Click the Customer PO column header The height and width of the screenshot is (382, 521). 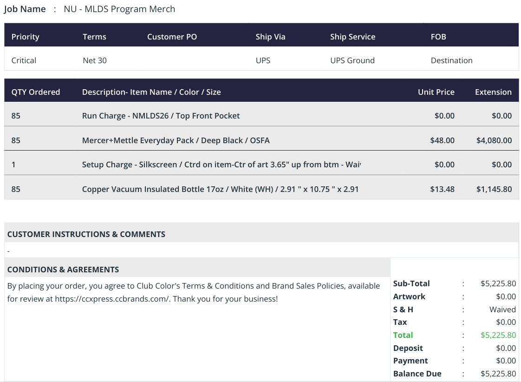click(x=172, y=37)
